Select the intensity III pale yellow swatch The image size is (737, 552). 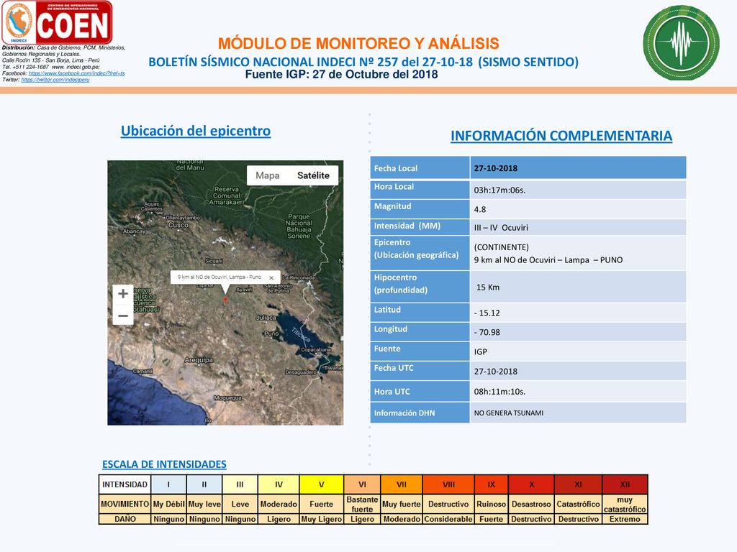click(240, 484)
